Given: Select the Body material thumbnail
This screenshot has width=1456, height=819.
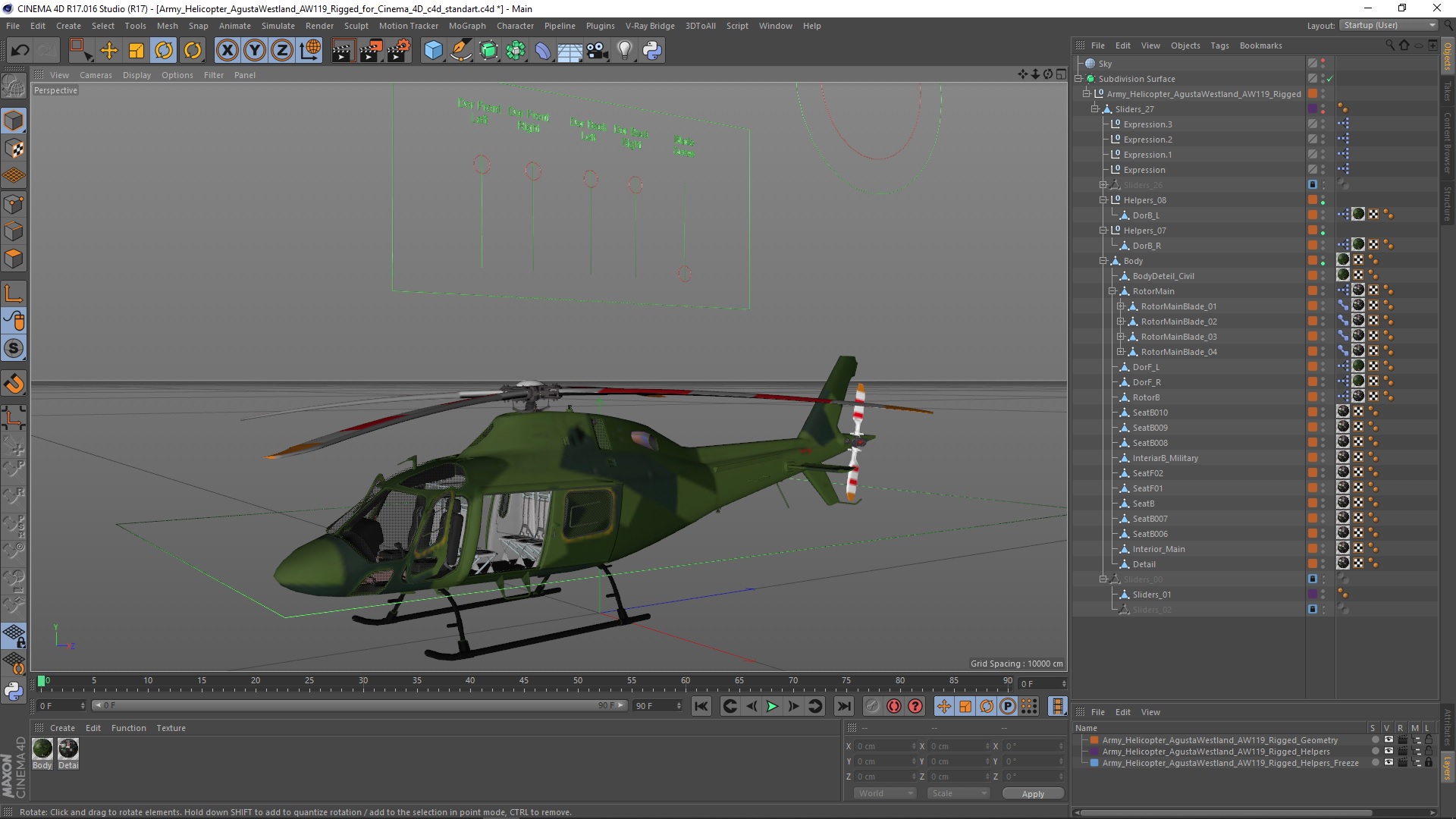Looking at the screenshot, I should (x=42, y=749).
